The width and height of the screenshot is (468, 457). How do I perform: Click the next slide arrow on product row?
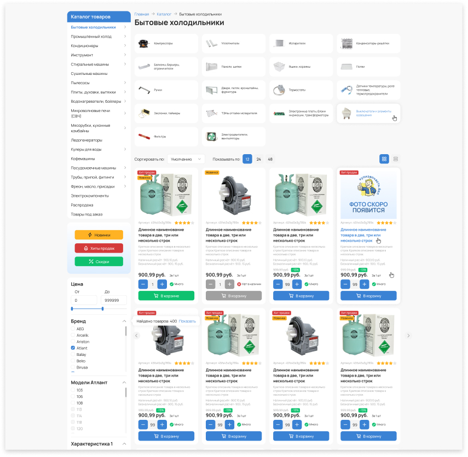click(x=408, y=335)
